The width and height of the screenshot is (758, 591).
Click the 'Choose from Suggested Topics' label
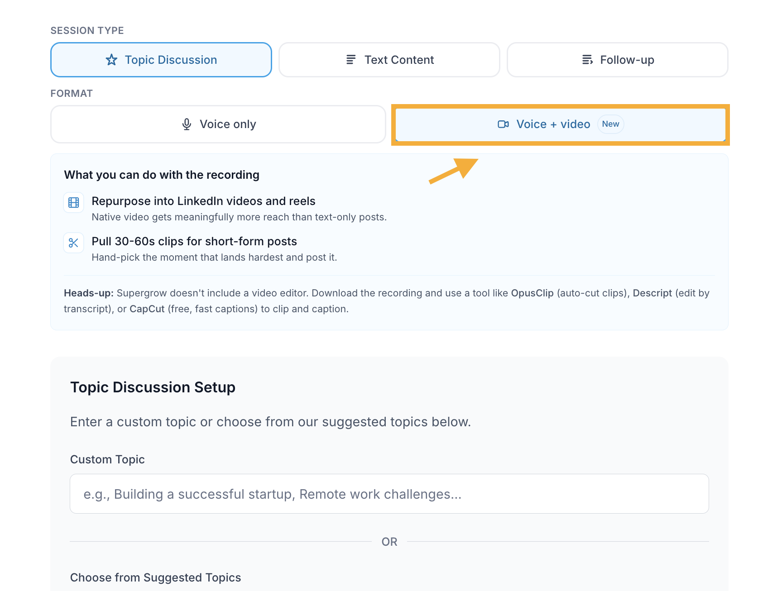155,577
